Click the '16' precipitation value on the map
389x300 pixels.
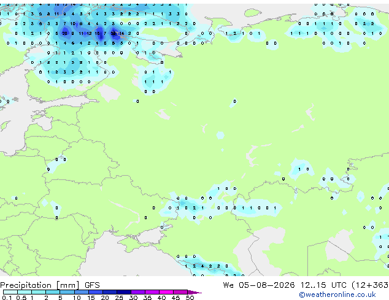click(x=97, y=34)
